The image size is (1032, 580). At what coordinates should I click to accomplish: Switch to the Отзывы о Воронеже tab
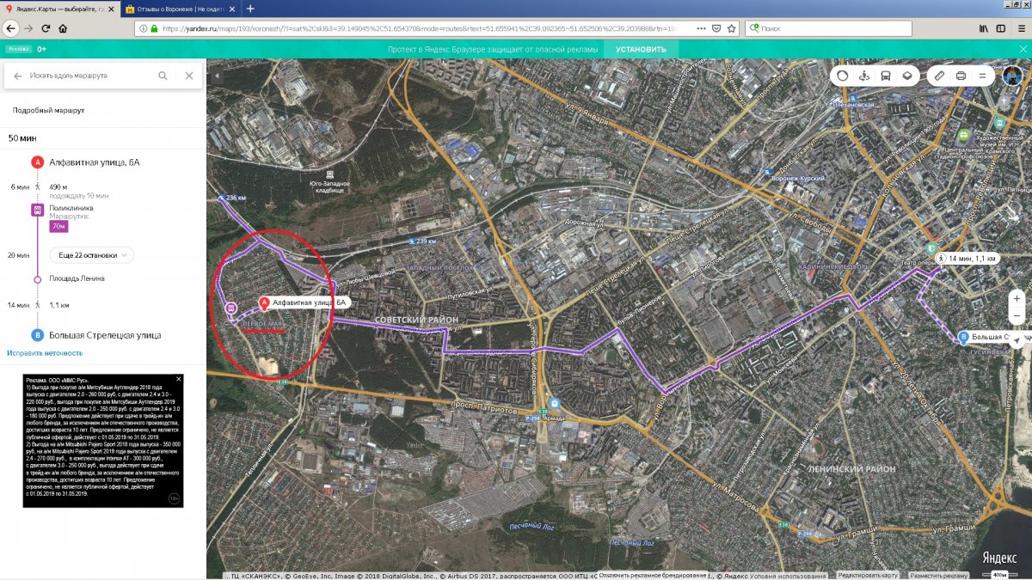click(x=180, y=9)
